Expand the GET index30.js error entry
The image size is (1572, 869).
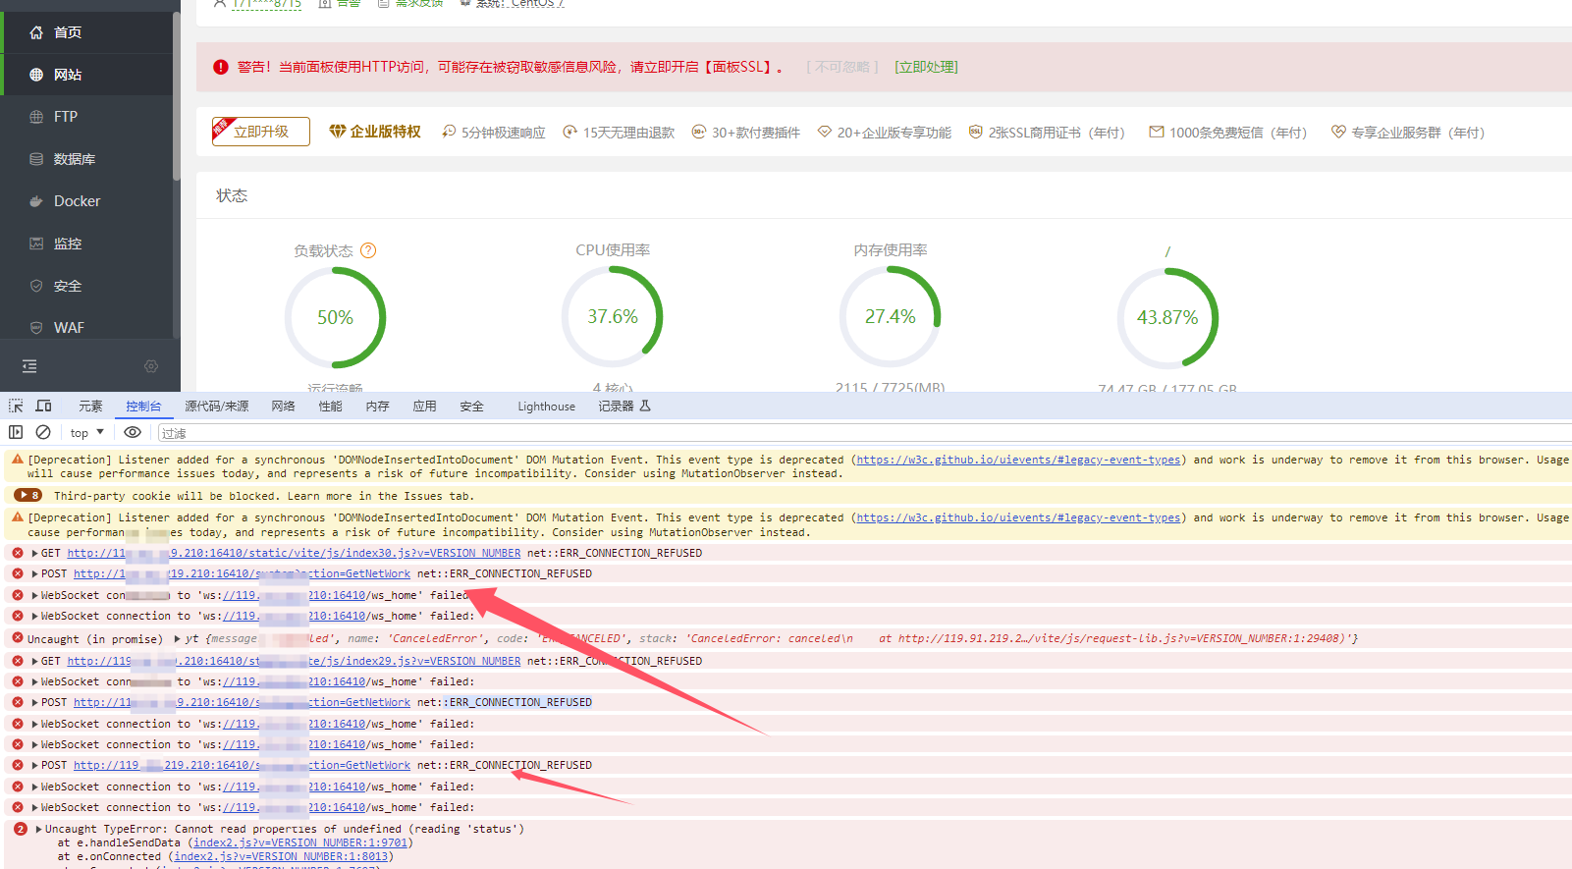click(x=35, y=553)
